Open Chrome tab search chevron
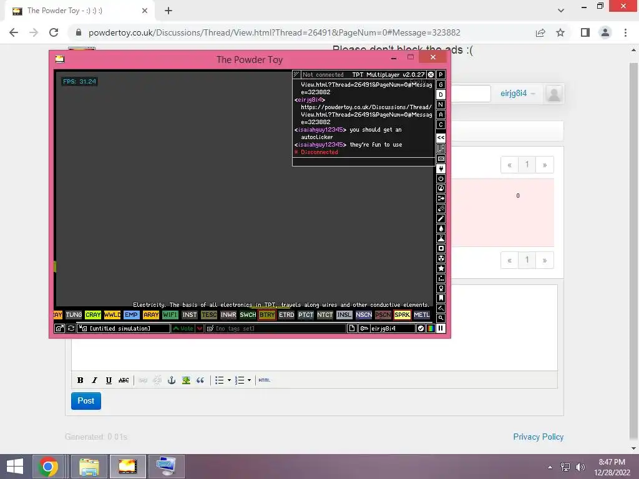The height and width of the screenshot is (479, 639). 561,11
